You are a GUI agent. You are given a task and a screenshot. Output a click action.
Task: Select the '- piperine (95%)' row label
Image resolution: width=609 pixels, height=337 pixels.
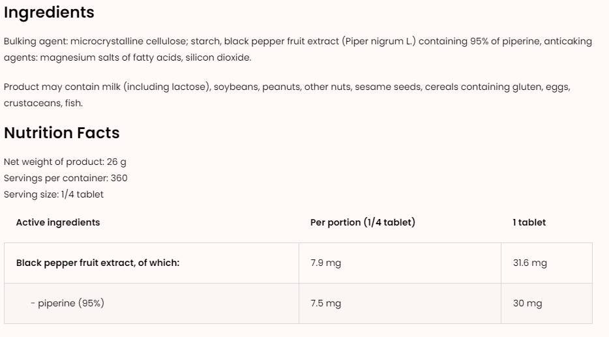[x=67, y=303]
